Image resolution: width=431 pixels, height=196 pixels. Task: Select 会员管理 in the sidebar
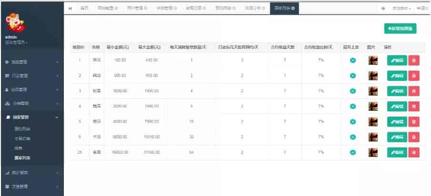point(31,90)
